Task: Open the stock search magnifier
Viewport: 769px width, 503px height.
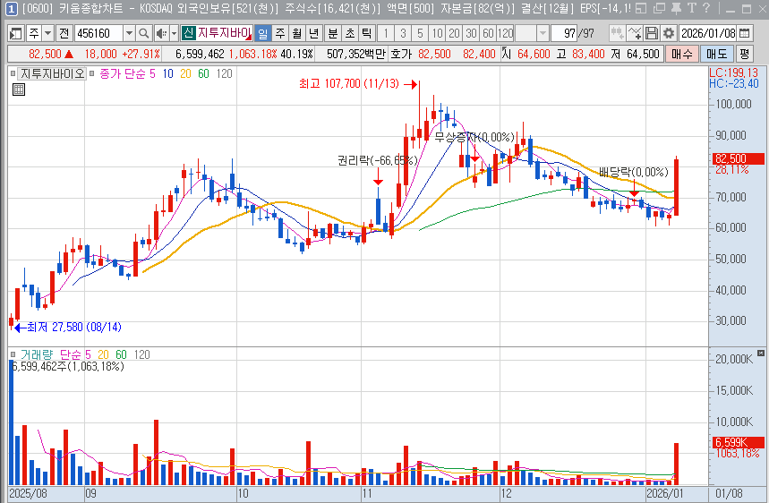Action: point(143,33)
